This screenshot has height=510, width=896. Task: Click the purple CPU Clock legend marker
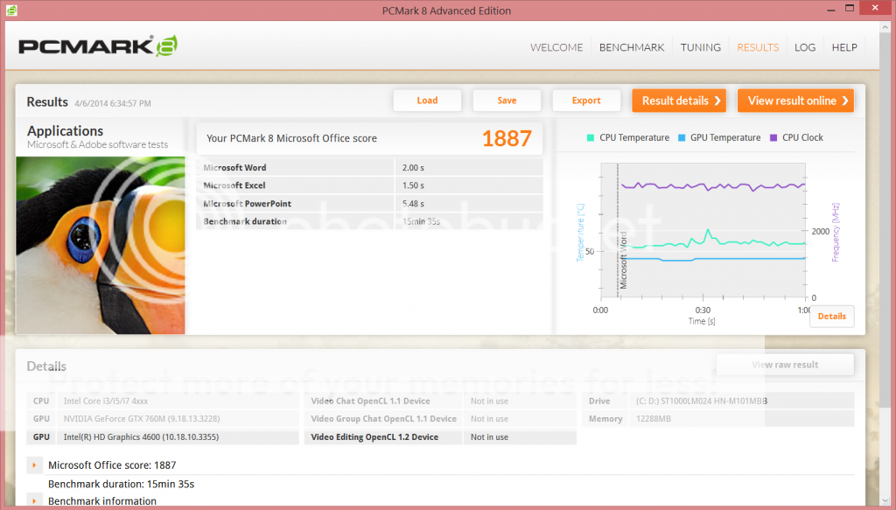[773, 137]
